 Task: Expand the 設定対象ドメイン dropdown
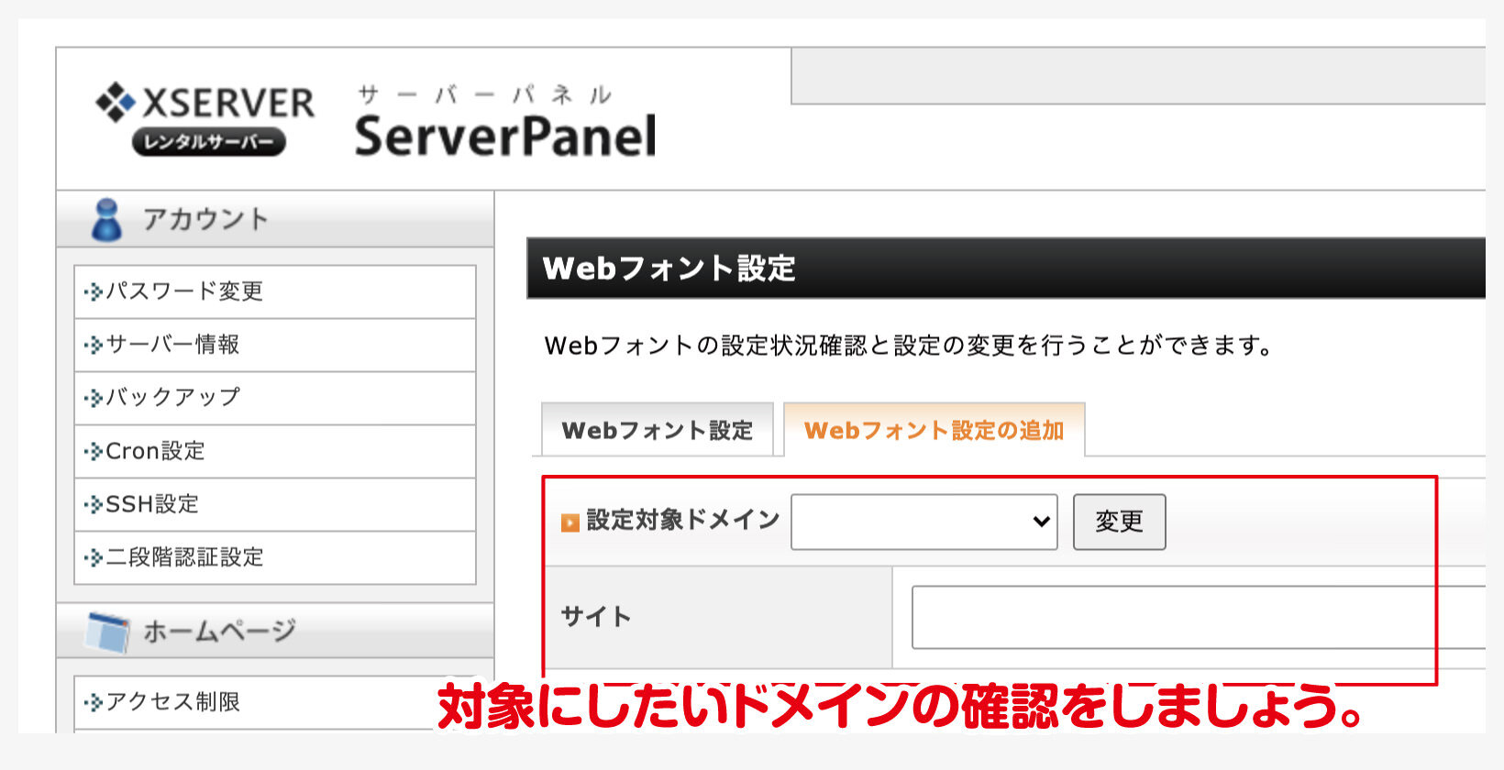coord(923,522)
